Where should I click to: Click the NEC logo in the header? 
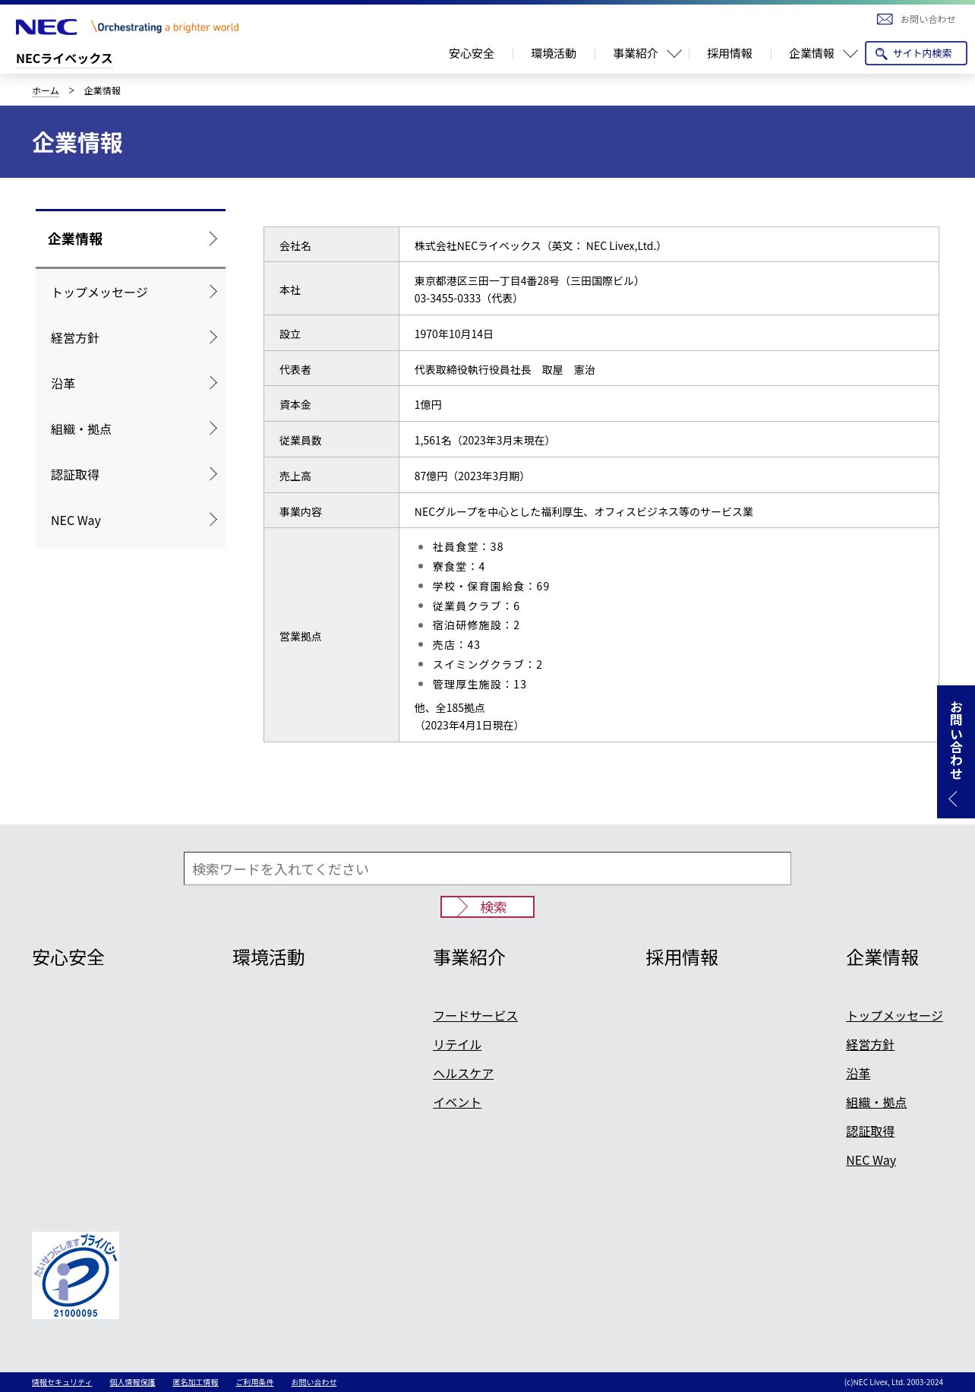[x=46, y=27]
